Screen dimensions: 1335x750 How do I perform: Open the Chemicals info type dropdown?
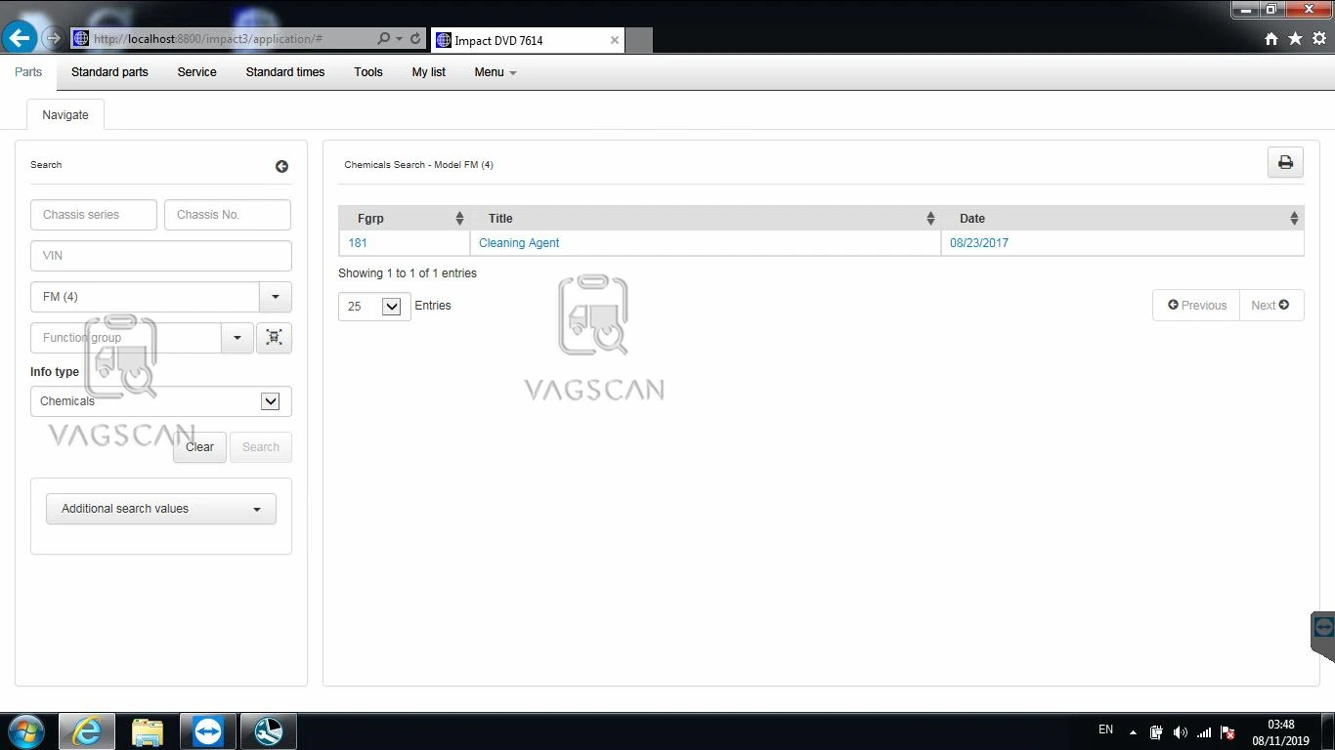(270, 401)
